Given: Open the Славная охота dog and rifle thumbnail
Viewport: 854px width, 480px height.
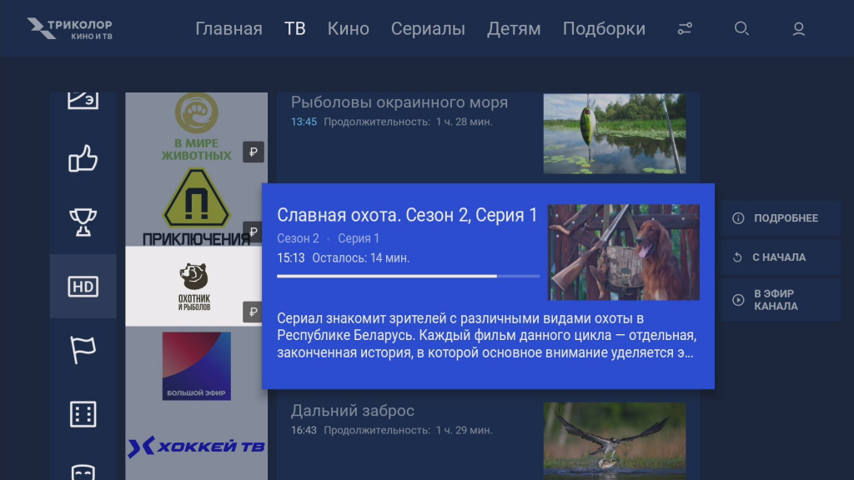Looking at the screenshot, I should coord(624,252).
